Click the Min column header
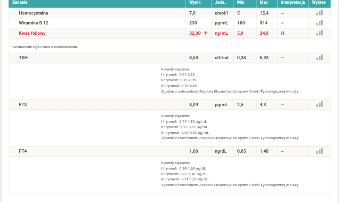This screenshot has width=339, height=202. [x=241, y=3]
